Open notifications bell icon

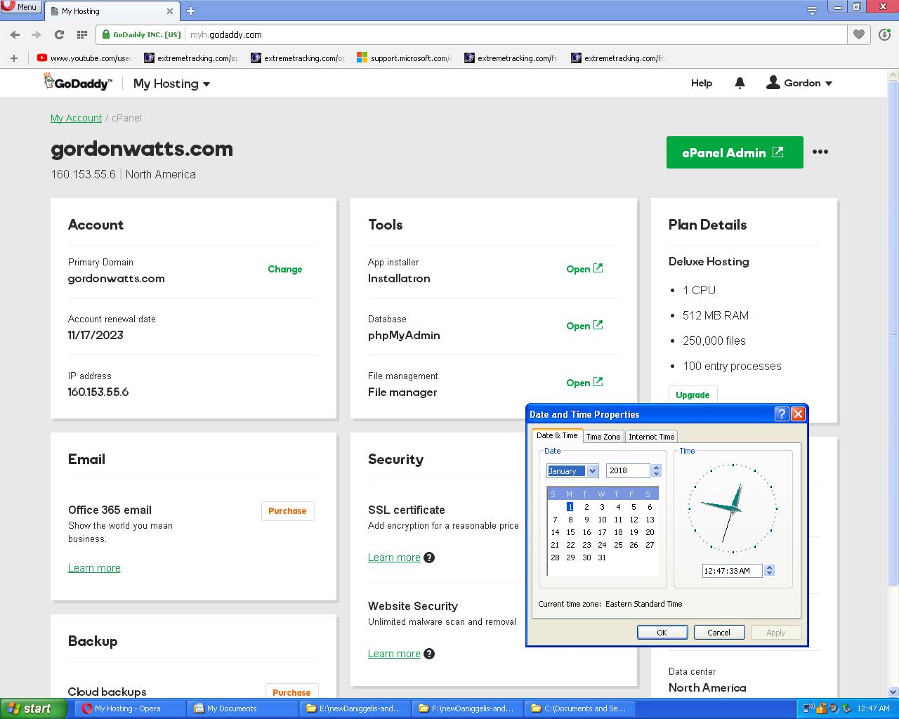point(740,83)
